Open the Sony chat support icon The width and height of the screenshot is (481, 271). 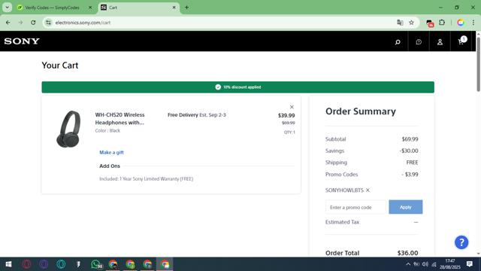click(x=419, y=42)
